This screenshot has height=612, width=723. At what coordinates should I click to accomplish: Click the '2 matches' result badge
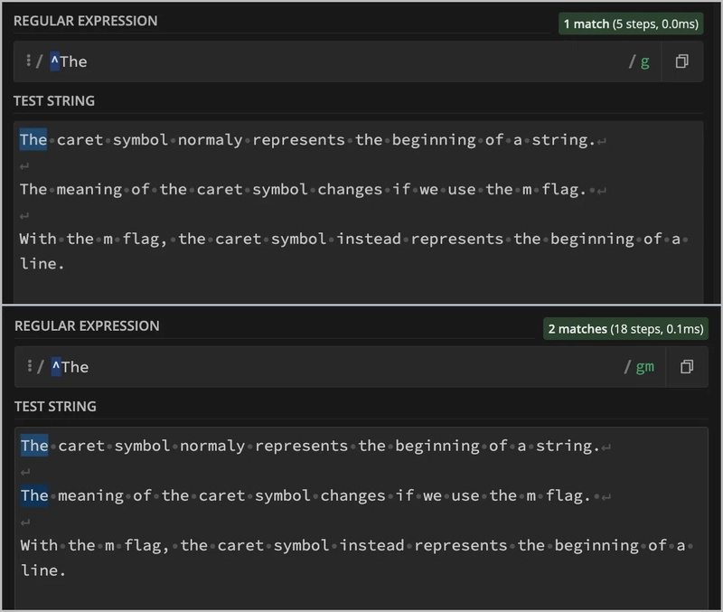point(625,329)
